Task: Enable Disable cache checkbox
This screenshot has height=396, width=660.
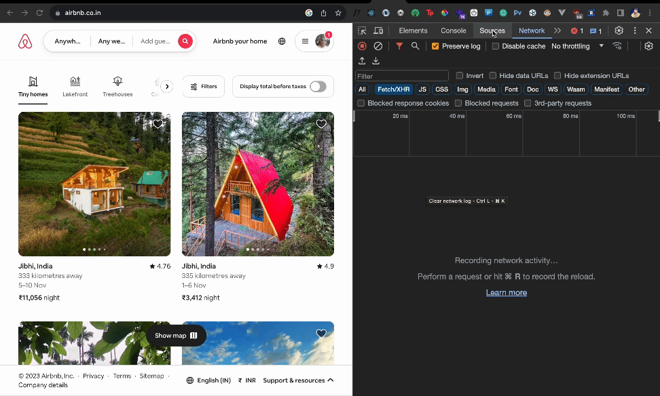Action: (496, 46)
